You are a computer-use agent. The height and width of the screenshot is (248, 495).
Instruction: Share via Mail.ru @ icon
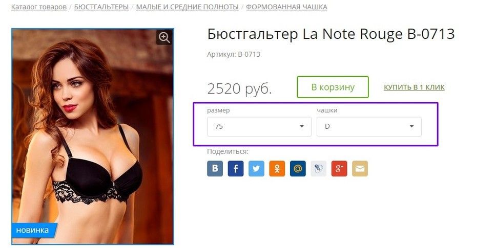click(x=298, y=168)
